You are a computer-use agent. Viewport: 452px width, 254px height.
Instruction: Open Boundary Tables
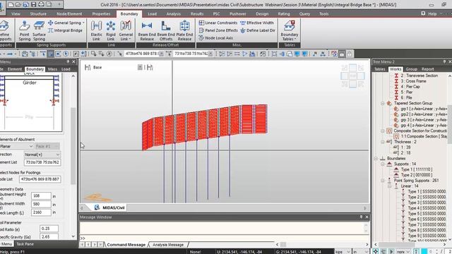point(290,30)
